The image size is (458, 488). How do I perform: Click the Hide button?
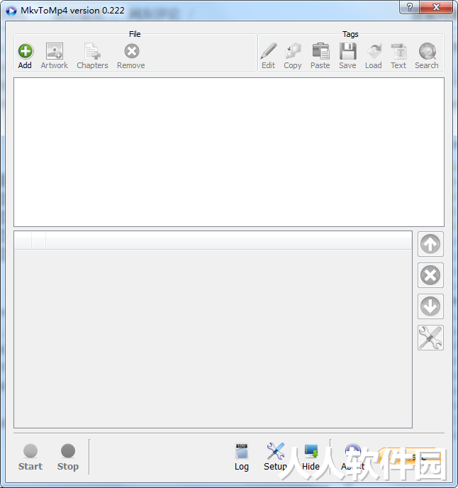pyautogui.click(x=311, y=457)
